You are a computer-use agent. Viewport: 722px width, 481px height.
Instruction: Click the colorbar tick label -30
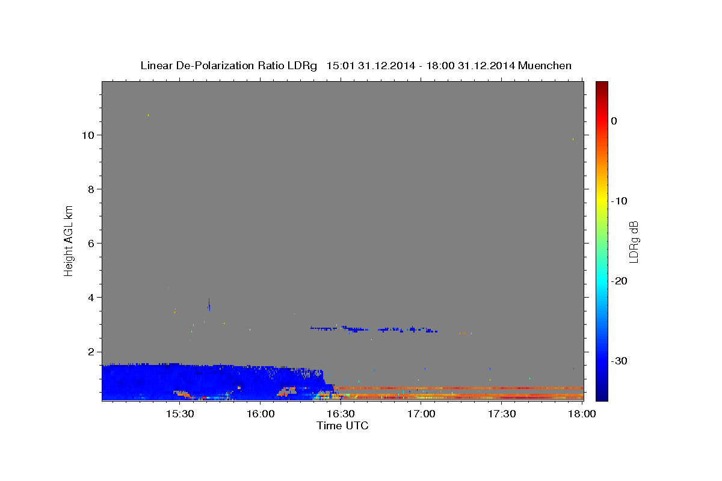tap(620, 361)
